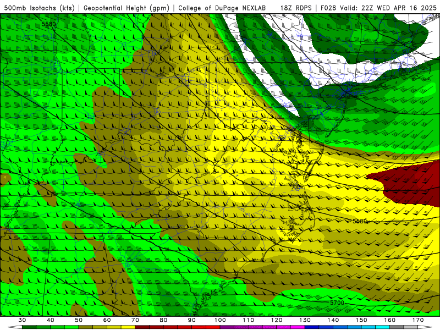Click the 5700 height contour label
440x330 pixels.
[x=337, y=303]
